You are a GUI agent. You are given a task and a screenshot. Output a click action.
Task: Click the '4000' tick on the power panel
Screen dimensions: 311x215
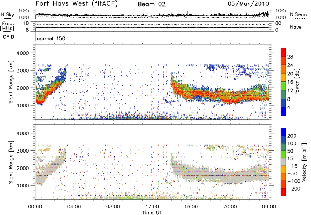point(23,53)
